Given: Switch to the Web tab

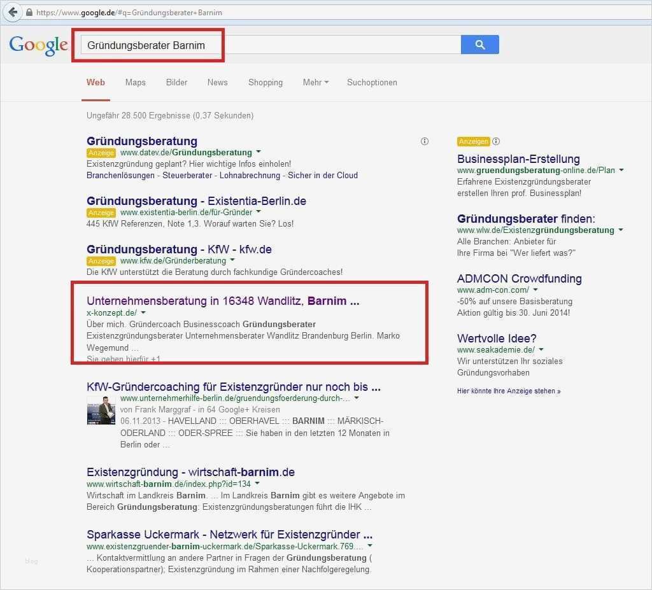Looking at the screenshot, I should pos(96,82).
